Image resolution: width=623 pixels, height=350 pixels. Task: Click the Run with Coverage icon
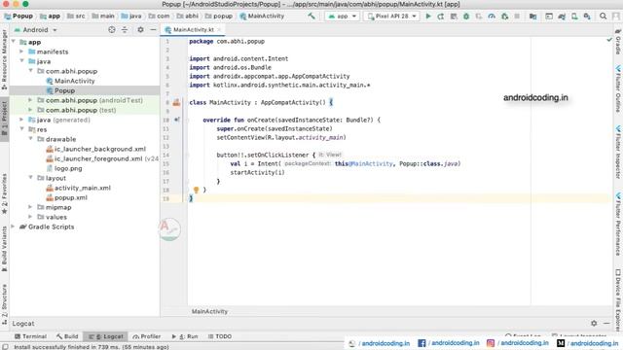click(x=479, y=17)
